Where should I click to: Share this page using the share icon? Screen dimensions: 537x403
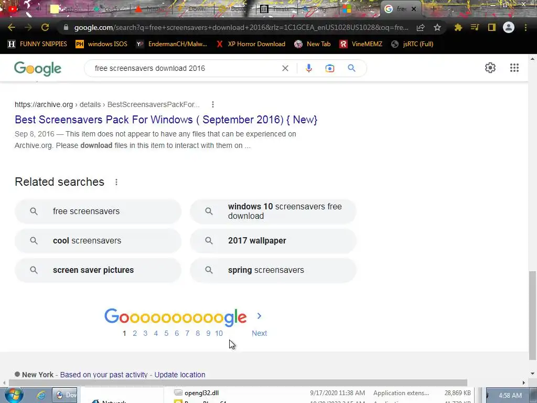[x=421, y=27]
